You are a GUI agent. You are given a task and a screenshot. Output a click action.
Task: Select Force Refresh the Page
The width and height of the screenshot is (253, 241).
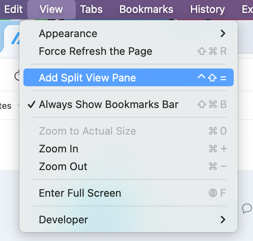click(129, 51)
